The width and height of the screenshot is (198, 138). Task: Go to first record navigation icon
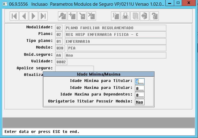pos(14,16)
